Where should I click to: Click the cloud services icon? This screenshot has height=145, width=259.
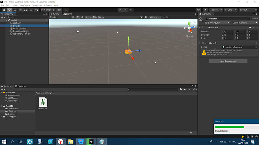pyautogui.click(x=205, y=10)
